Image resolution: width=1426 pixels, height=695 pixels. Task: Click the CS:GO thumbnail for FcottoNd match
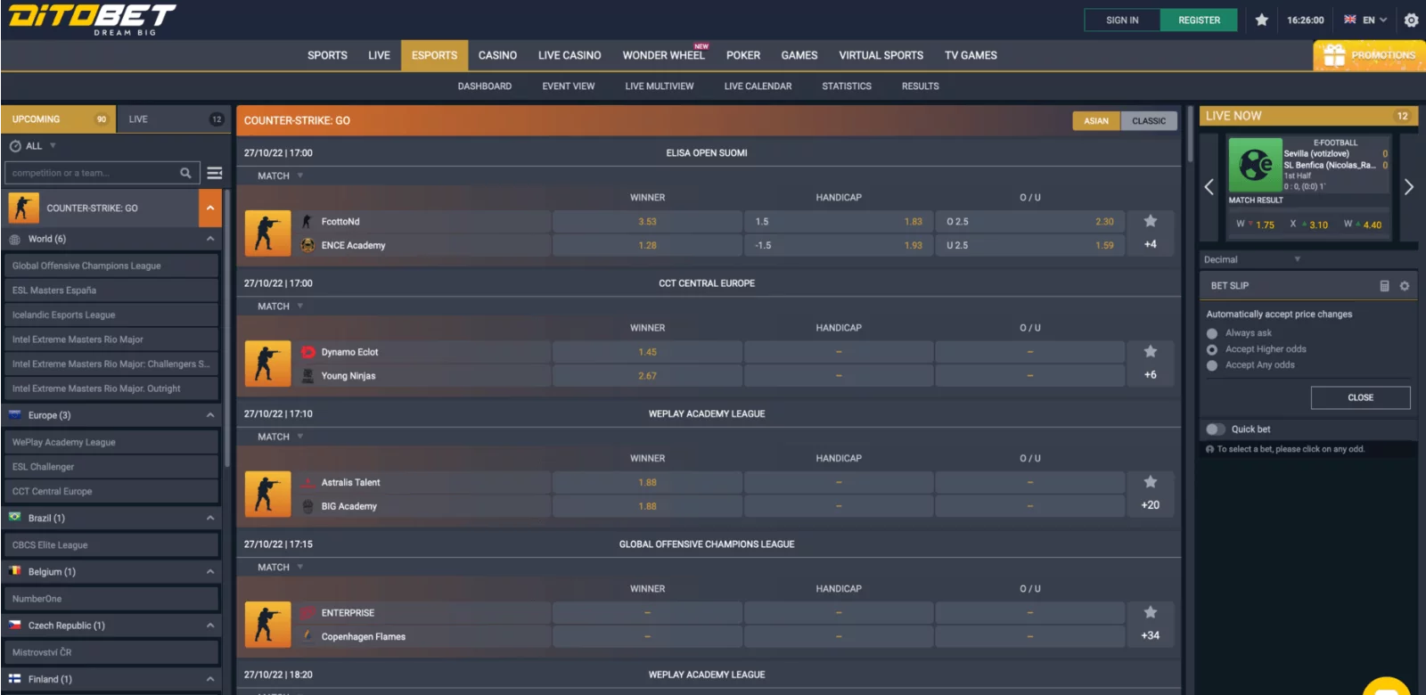267,233
